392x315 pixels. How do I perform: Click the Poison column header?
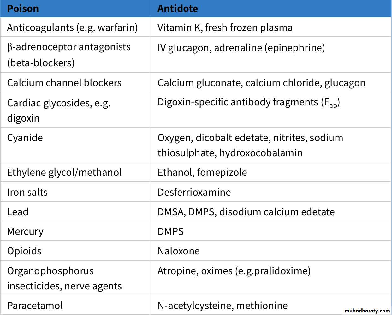click(23, 9)
